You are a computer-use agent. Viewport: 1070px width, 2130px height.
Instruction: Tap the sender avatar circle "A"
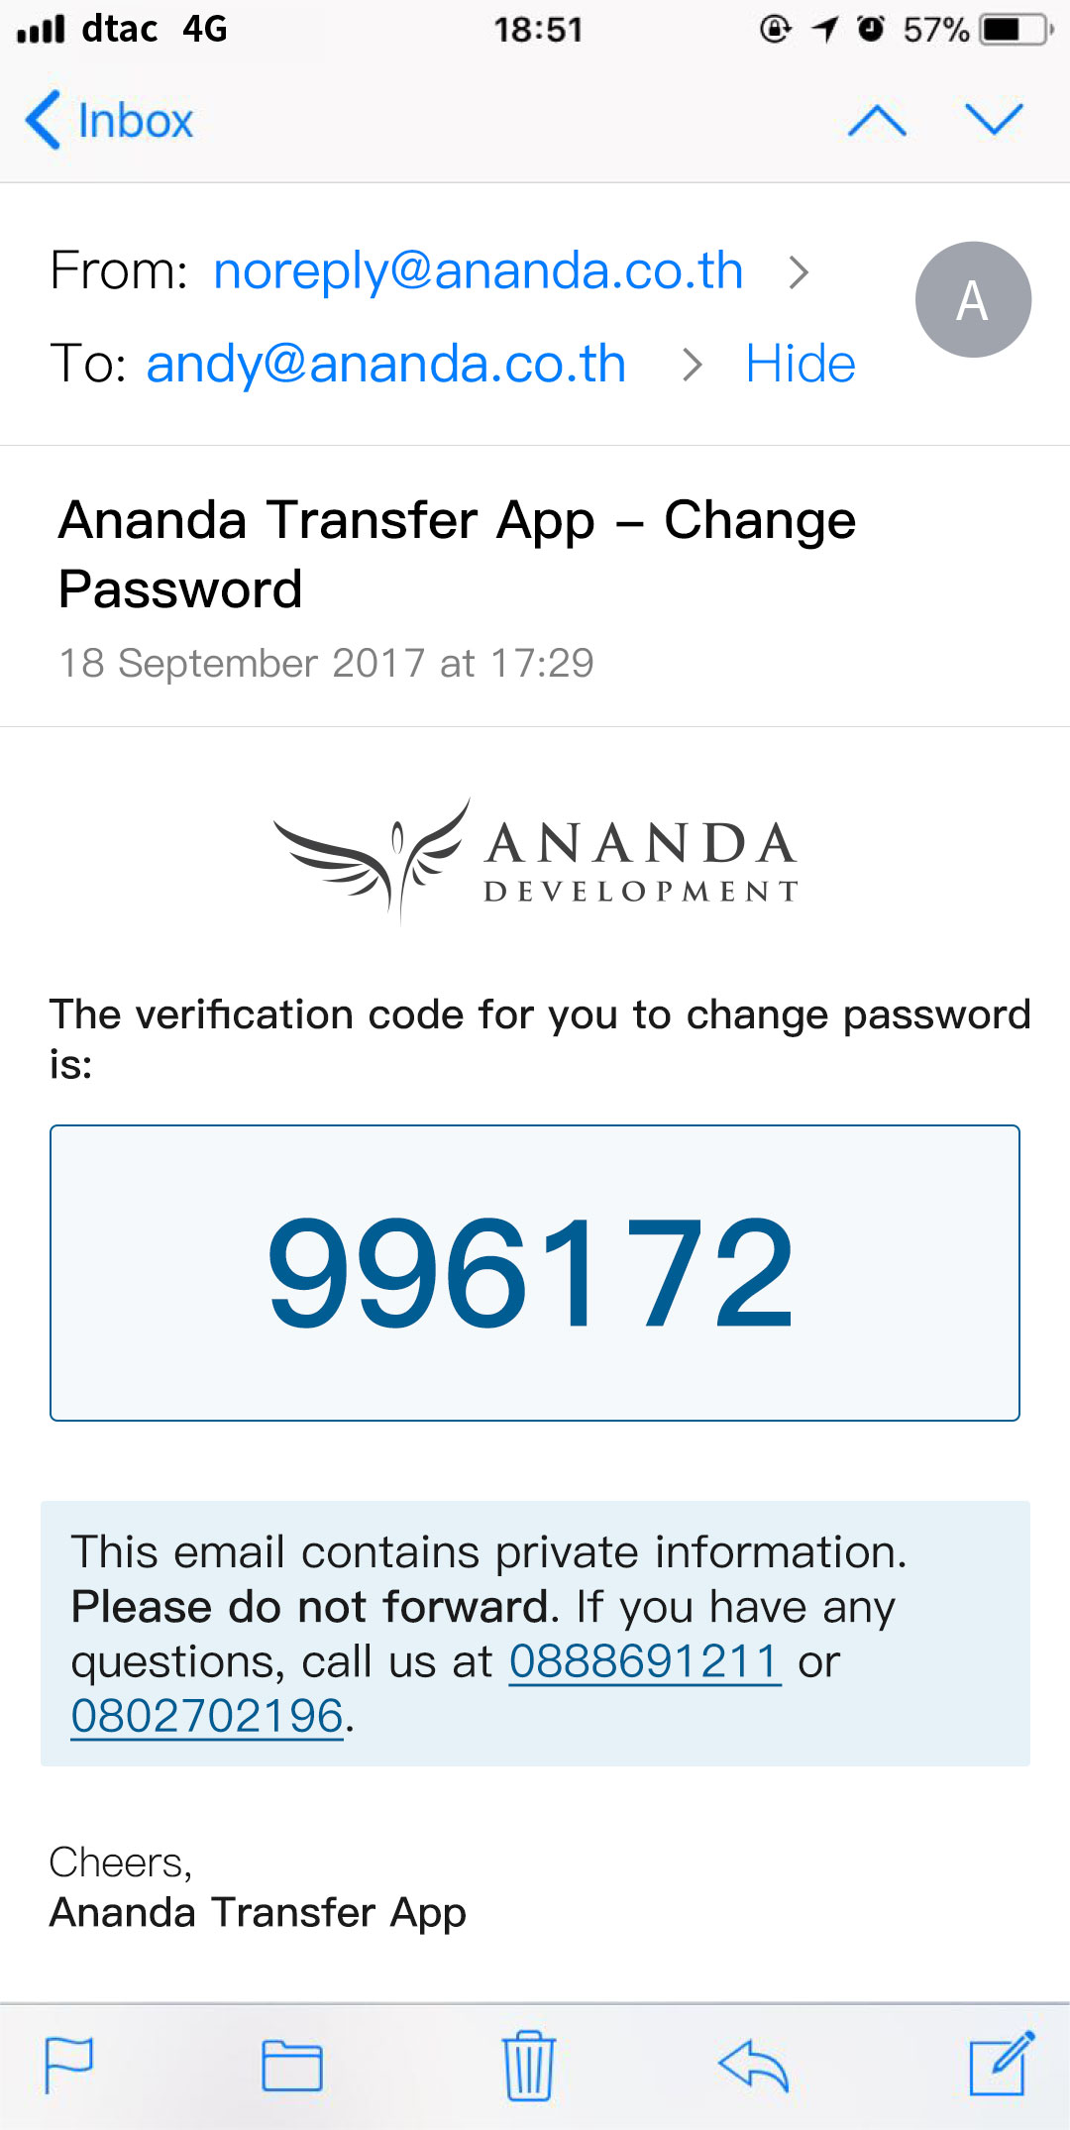[x=973, y=300]
